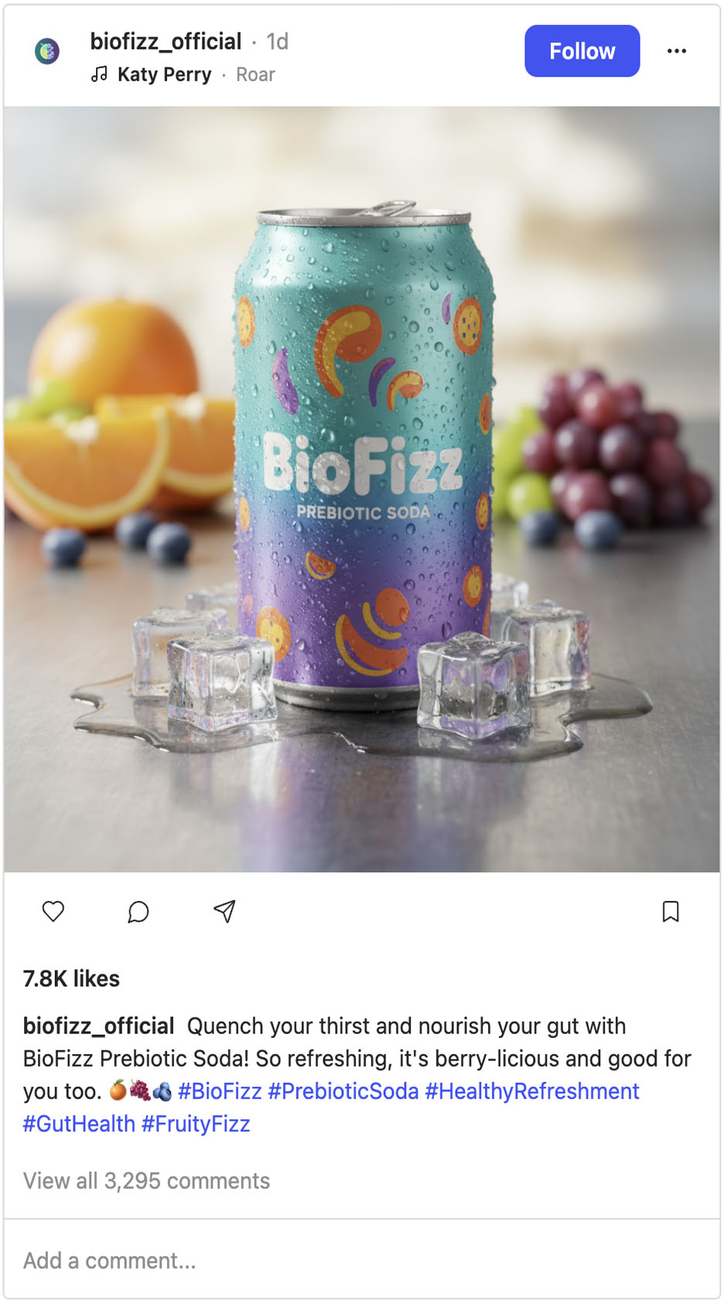
Task: Follow the biofizz_official account
Action: tap(582, 51)
